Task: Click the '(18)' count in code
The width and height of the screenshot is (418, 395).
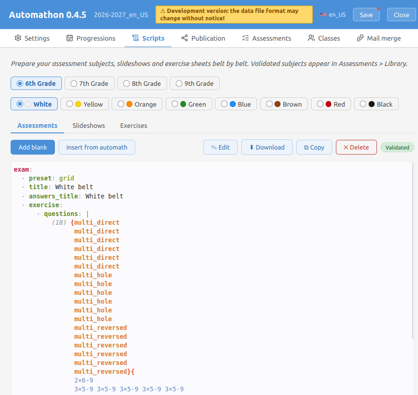Action: [x=59, y=222]
